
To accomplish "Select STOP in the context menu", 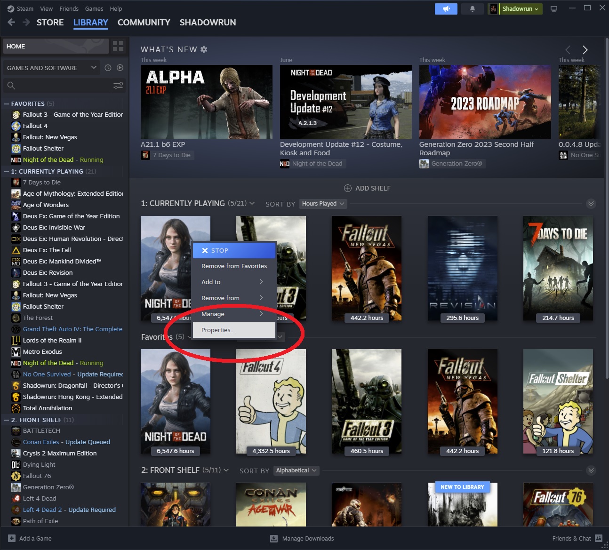I will pyautogui.click(x=234, y=250).
